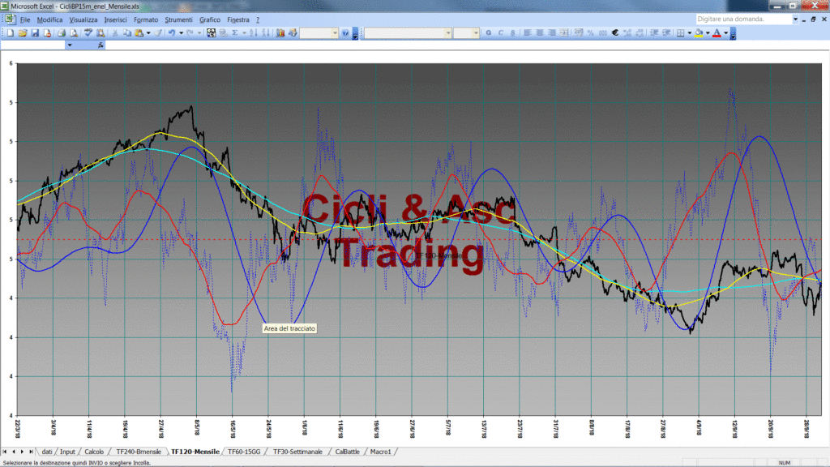830x467 pixels.
Task: Sort descending with Z-A icon
Action: [266, 32]
